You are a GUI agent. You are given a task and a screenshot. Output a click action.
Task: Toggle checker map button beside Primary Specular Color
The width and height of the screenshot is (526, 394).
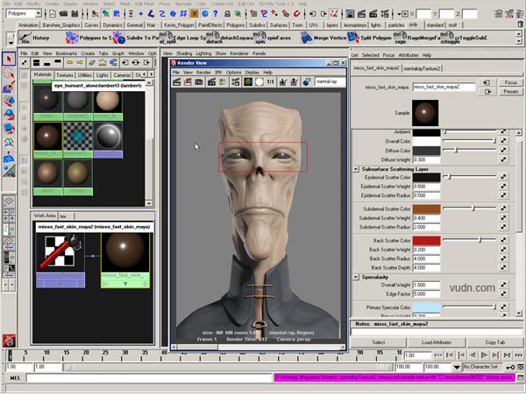point(503,307)
